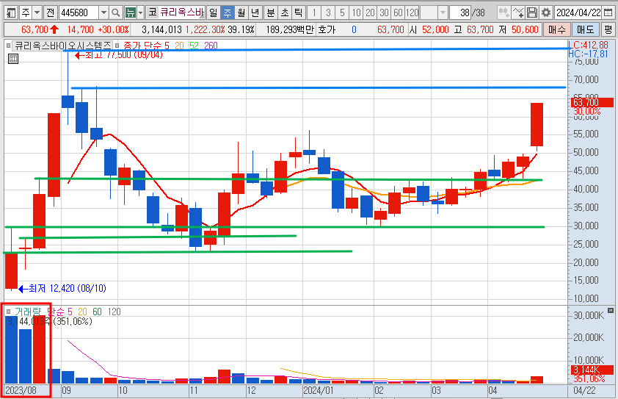Click the 2023/08 date axis label
Screen dimensions: 618x399
pos(21,391)
